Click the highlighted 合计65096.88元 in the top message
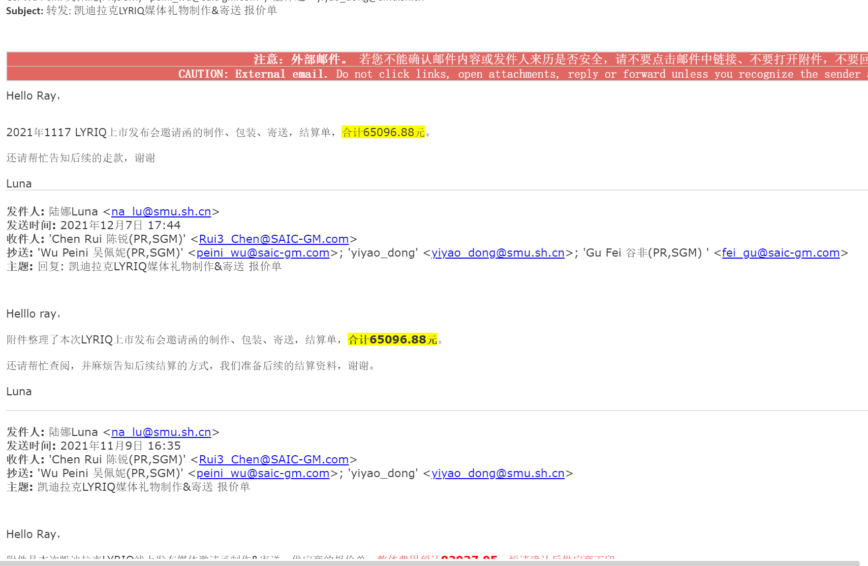 click(383, 133)
